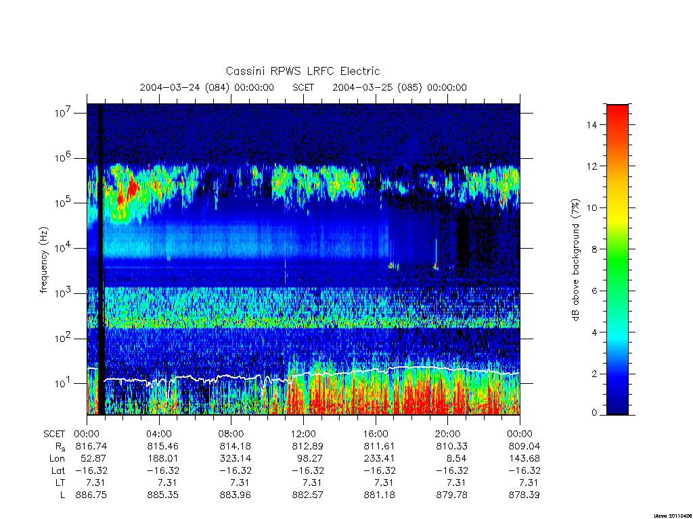Click the 16:00 SCET time axis label
The width and height of the screenshot is (693, 519).
tap(376, 434)
